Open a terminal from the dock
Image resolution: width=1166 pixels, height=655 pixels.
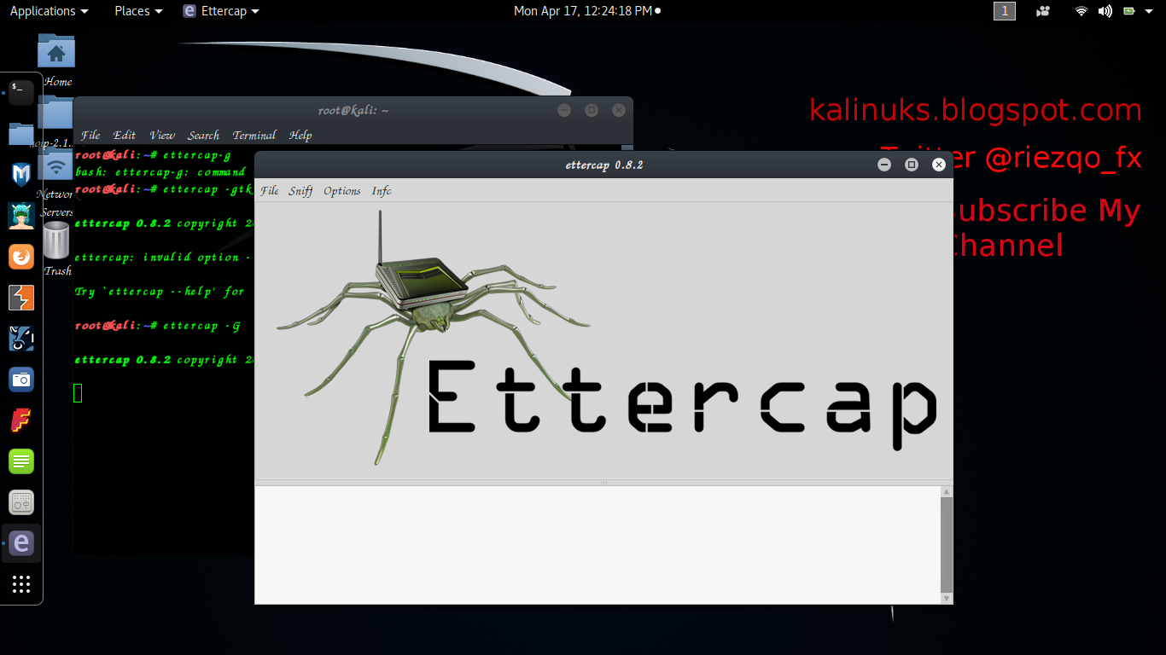click(x=20, y=93)
